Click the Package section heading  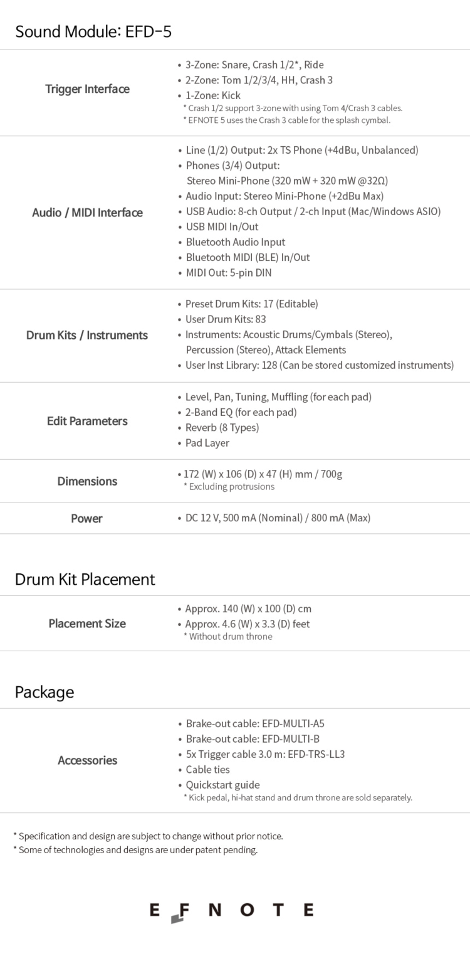coord(44,692)
